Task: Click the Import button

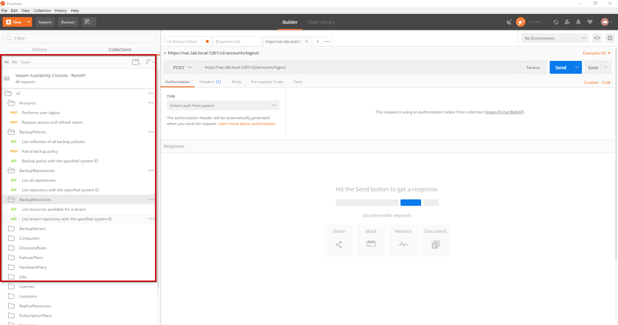Action: (45, 22)
